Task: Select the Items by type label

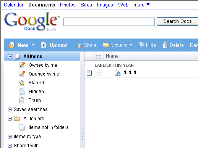Action: [27, 137]
